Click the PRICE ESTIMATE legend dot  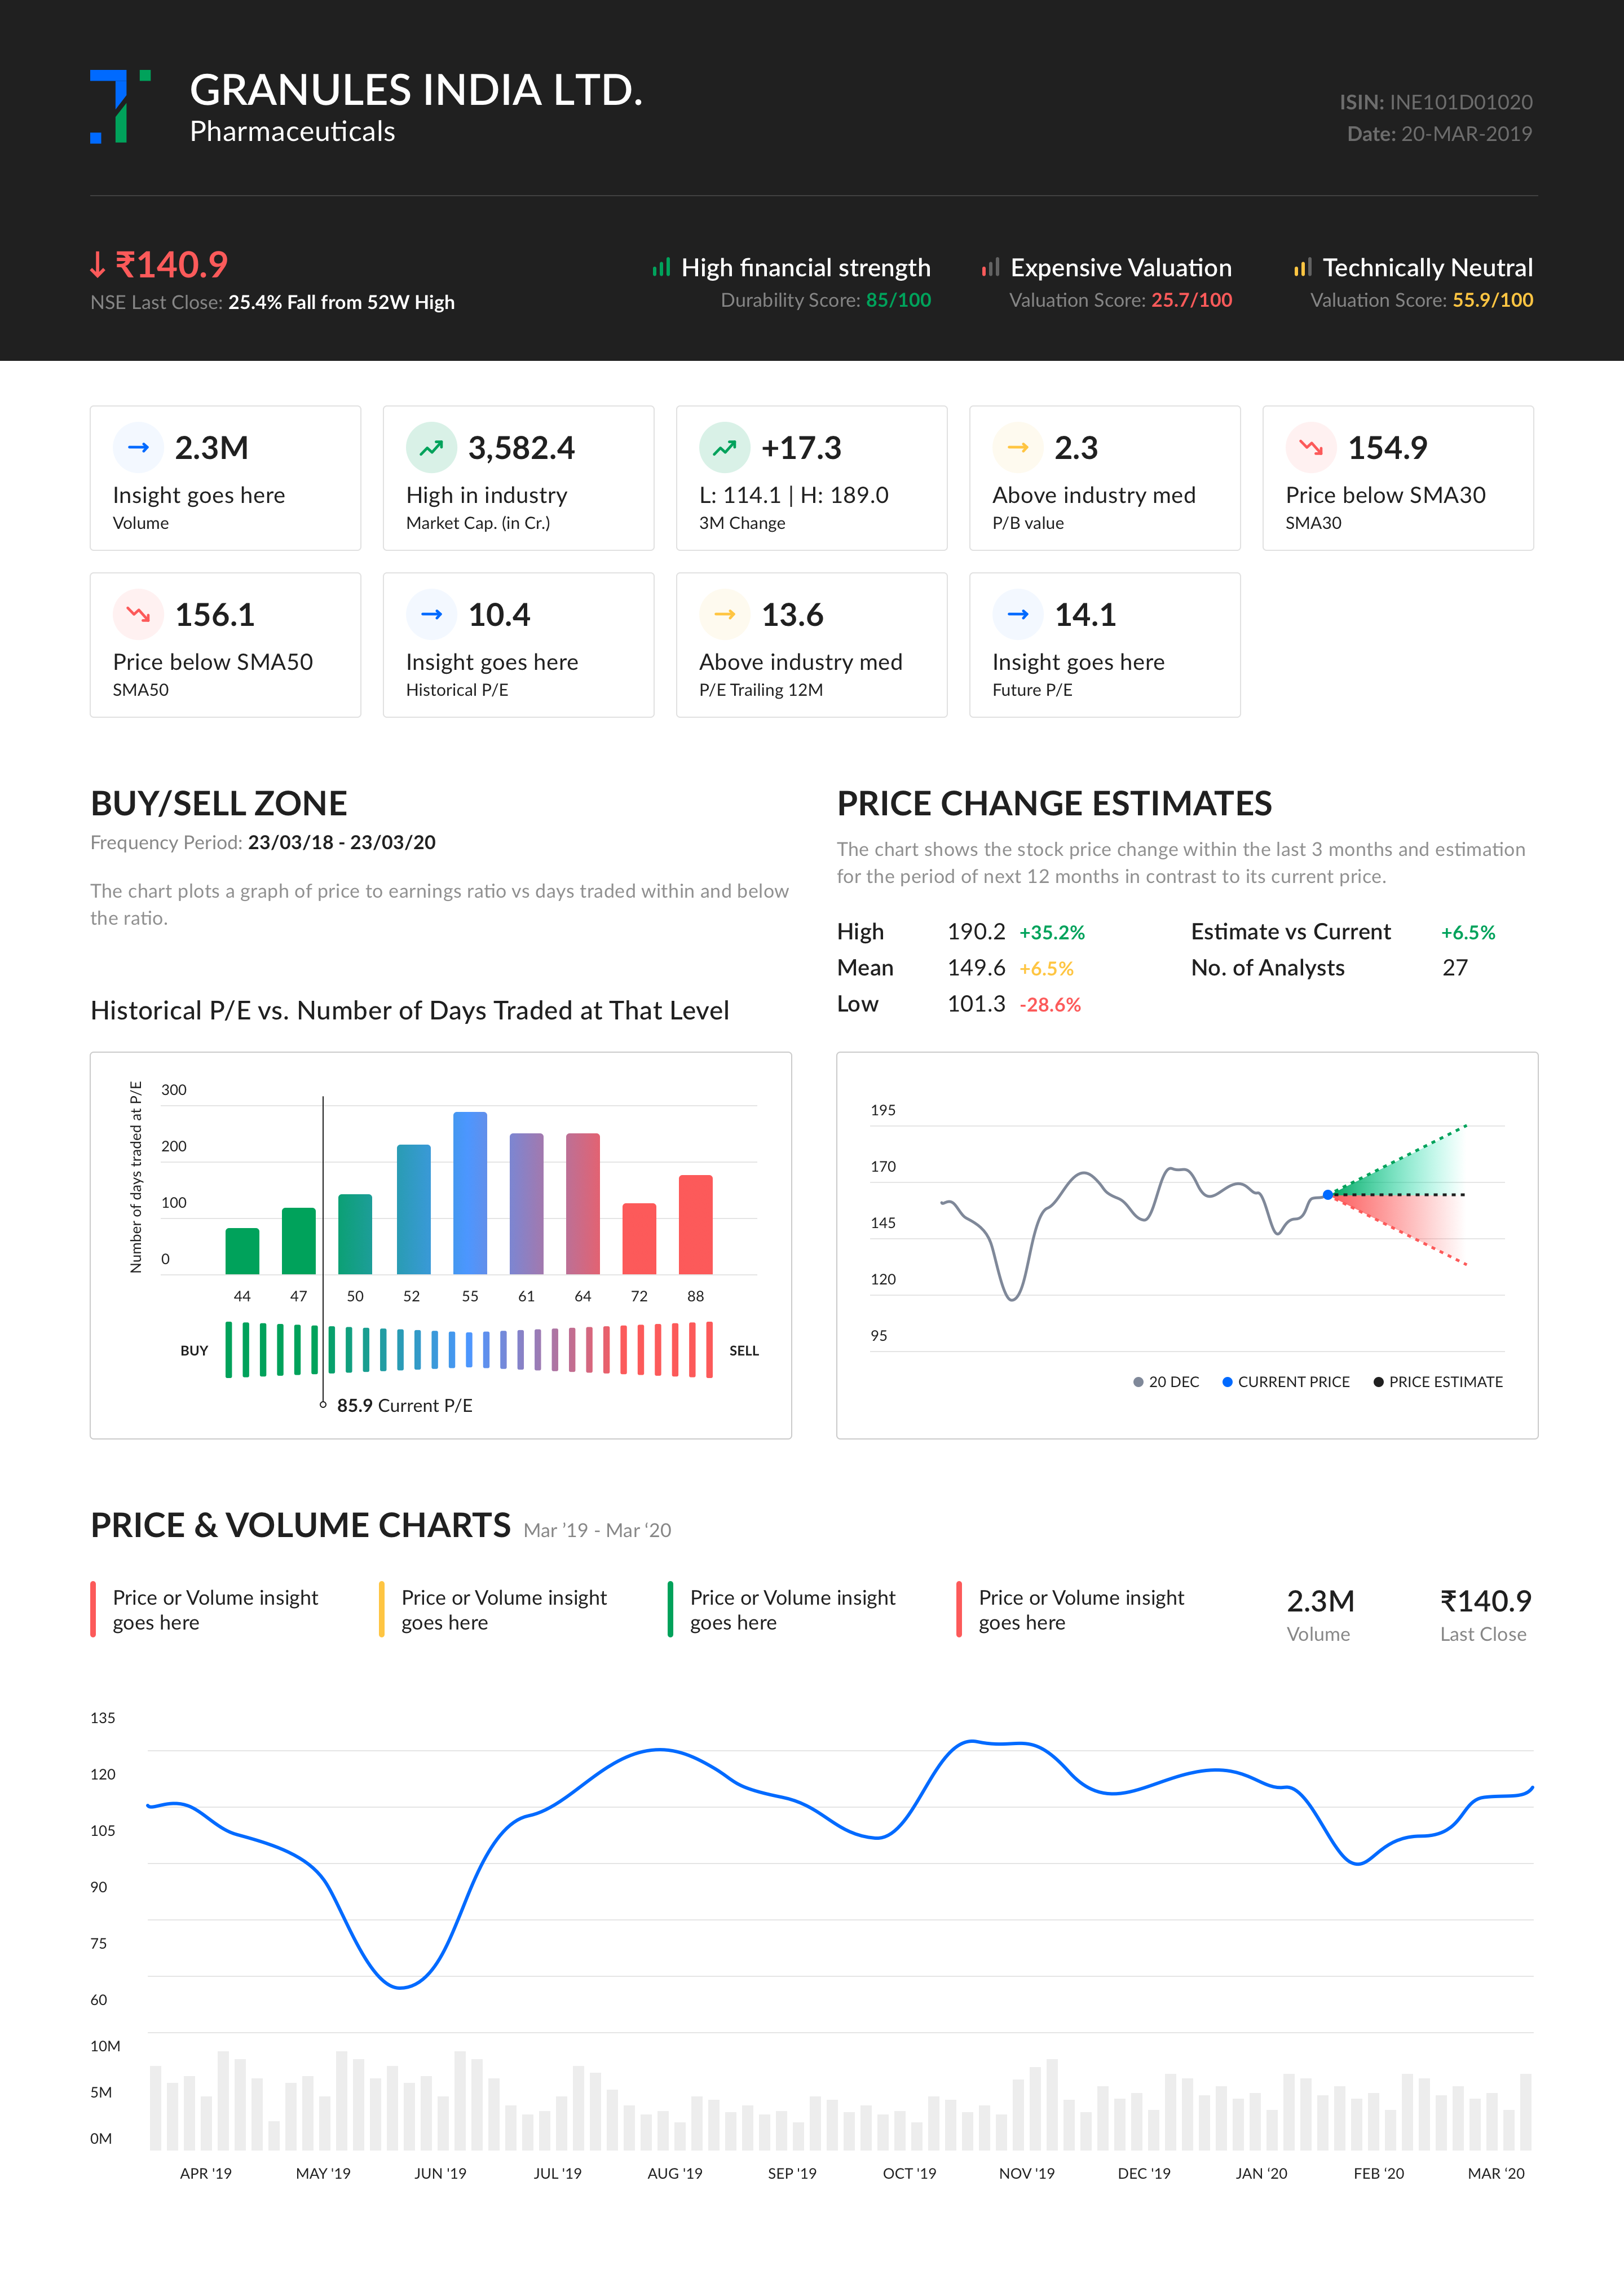click(x=1378, y=1382)
